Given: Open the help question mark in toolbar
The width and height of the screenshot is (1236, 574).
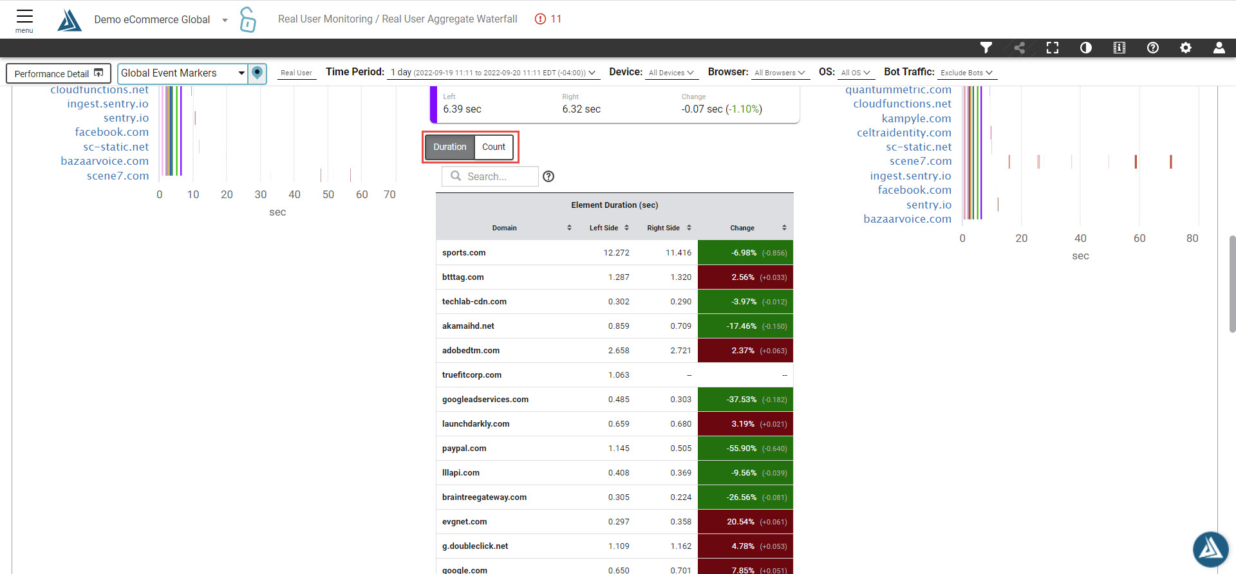Looking at the screenshot, I should (x=1153, y=48).
